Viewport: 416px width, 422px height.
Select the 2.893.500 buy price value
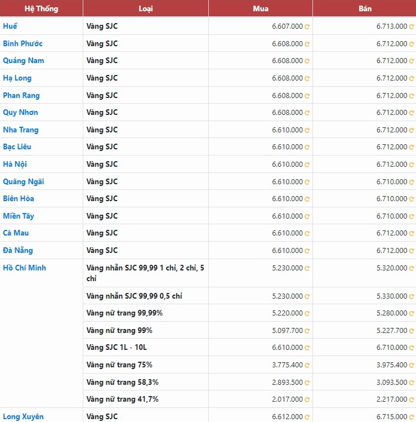pos(287,383)
